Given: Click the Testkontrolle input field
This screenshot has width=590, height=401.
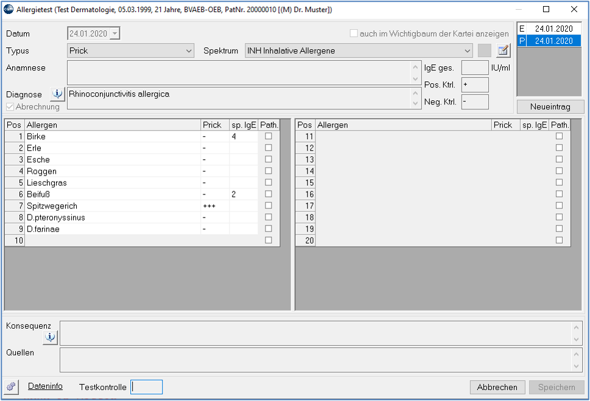Looking at the screenshot, I should point(146,387).
